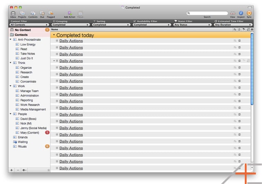Click the Completed document icon in title bar
This screenshot has width=262, height=184.
coord(123,7)
